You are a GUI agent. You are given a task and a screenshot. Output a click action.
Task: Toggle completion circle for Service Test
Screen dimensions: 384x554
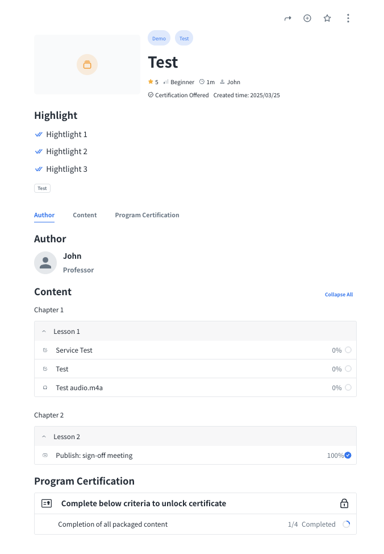coord(348,350)
